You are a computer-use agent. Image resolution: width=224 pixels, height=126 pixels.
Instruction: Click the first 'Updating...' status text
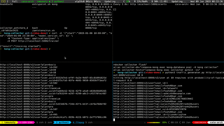[112, 1]
